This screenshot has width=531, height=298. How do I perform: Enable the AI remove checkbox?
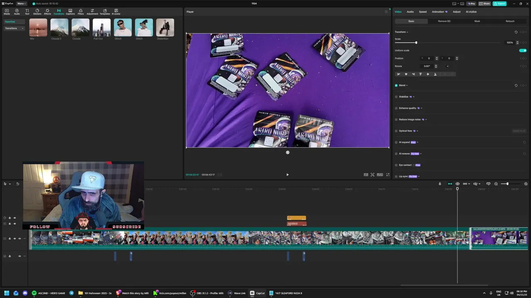coord(396,154)
